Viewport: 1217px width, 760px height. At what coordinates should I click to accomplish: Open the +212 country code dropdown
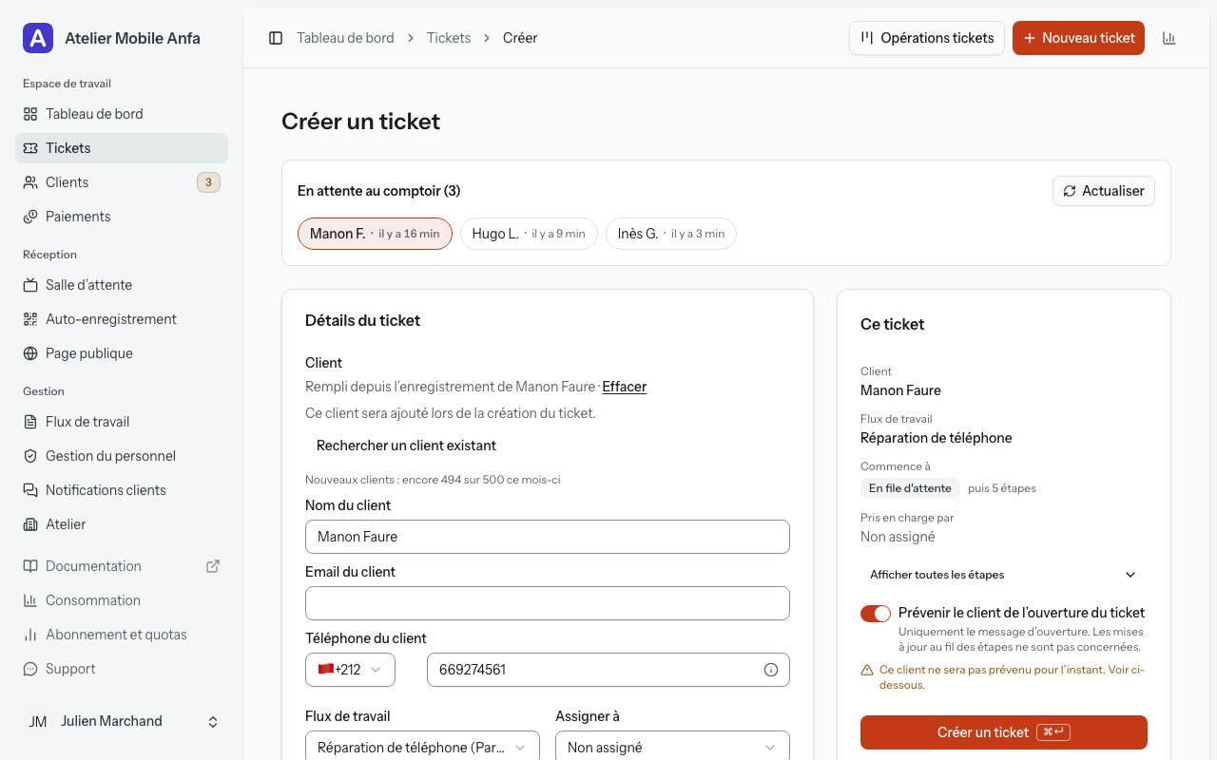350,670
